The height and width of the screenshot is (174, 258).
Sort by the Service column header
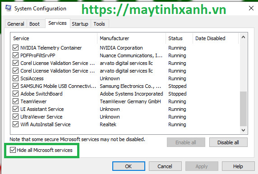(54, 38)
